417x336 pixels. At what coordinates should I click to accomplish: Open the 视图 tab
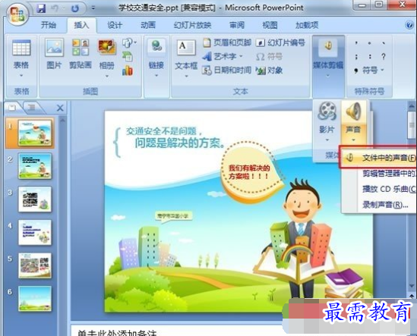(x=270, y=25)
